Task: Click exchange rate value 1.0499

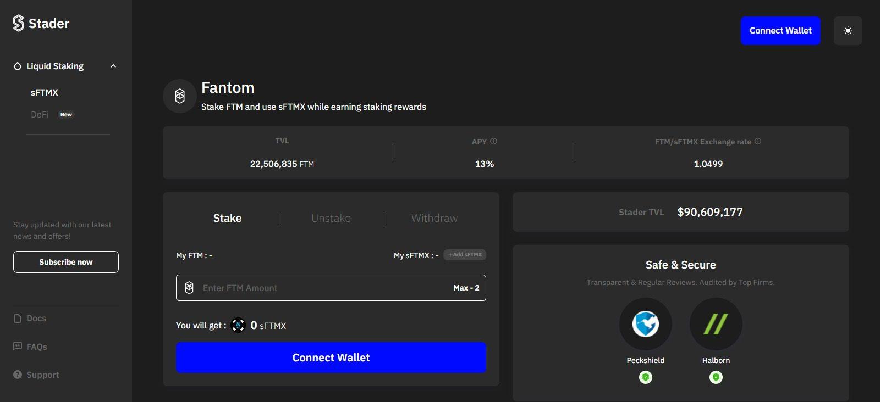Action: pyautogui.click(x=708, y=164)
